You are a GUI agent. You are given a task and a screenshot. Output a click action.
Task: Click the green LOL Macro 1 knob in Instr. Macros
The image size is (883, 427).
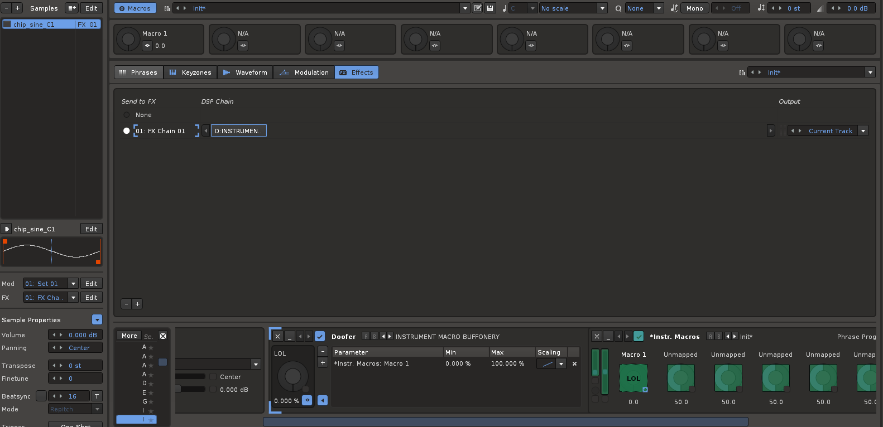point(634,378)
